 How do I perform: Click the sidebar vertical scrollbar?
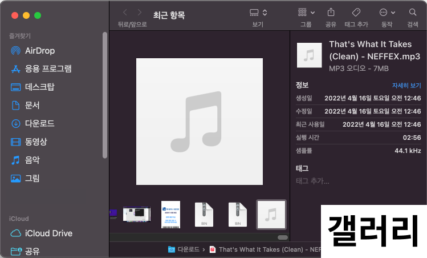click(105, 95)
